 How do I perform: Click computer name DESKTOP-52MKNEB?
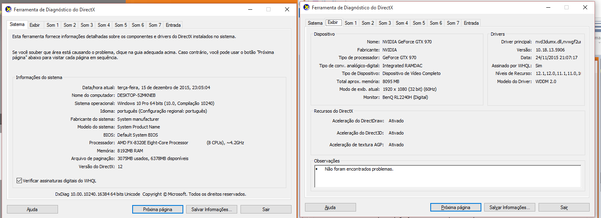136,95
